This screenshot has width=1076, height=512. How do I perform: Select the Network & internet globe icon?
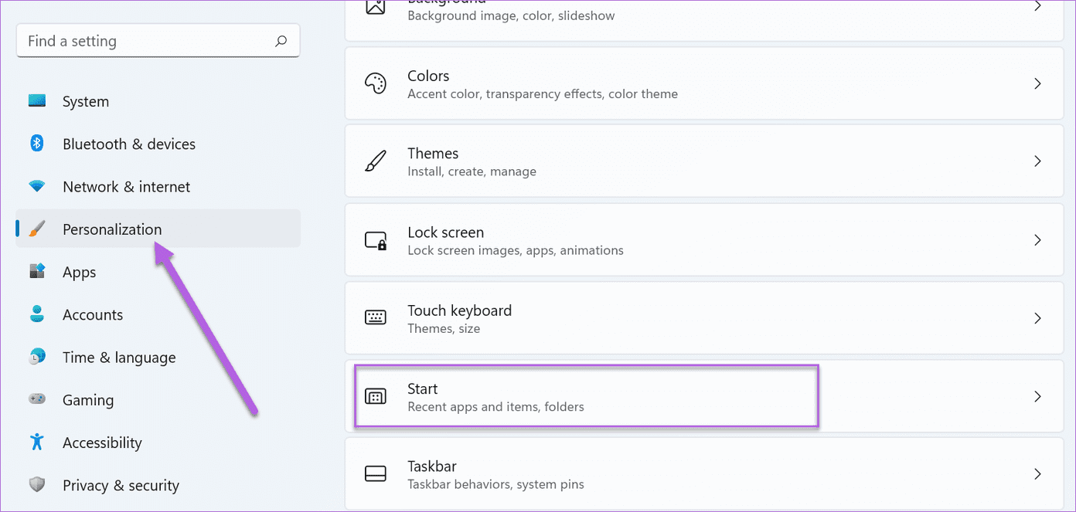[37, 186]
